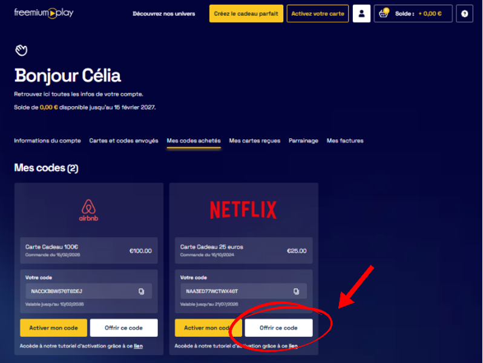Click the Carte Cadeau 100€ title
This screenshot has width=483, height=363.
pos(52,247)
